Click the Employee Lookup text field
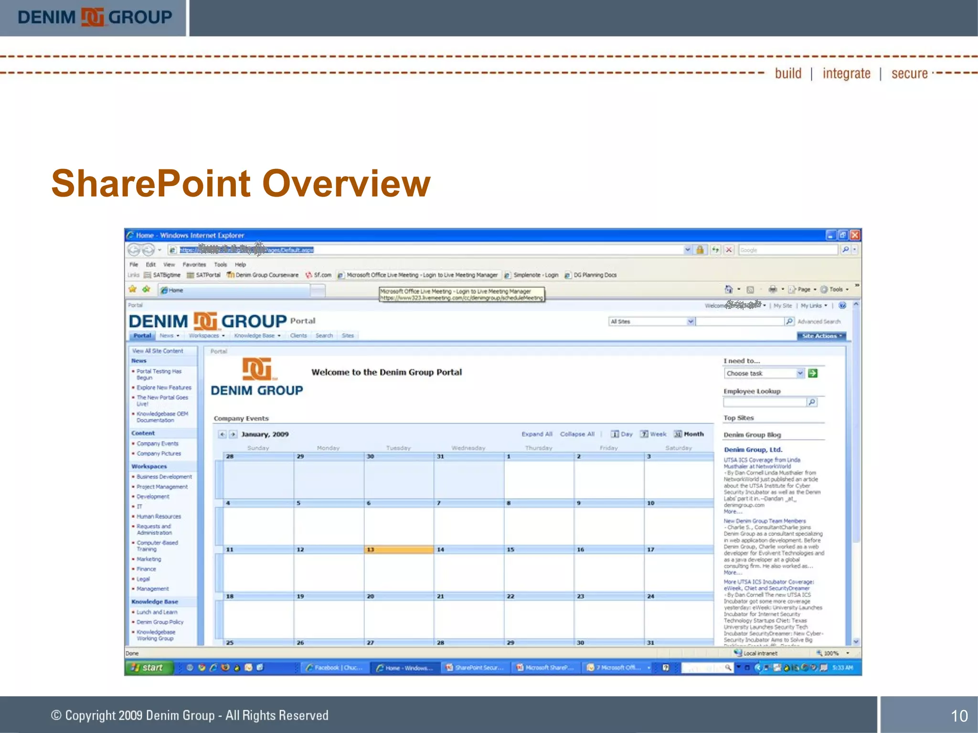This screenshot has width=978, height=733. pyautogui.click(x=765, y=402)
